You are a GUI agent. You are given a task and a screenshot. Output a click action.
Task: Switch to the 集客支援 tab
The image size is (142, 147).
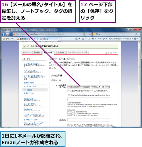(48, 53)
